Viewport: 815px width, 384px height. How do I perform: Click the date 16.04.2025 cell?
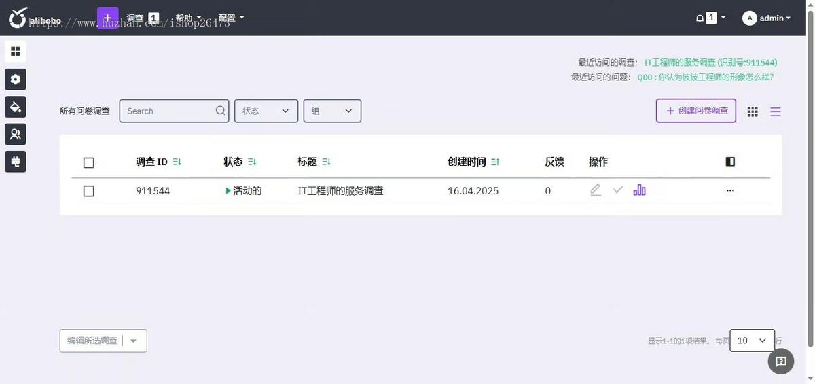[x=473, y=191]
